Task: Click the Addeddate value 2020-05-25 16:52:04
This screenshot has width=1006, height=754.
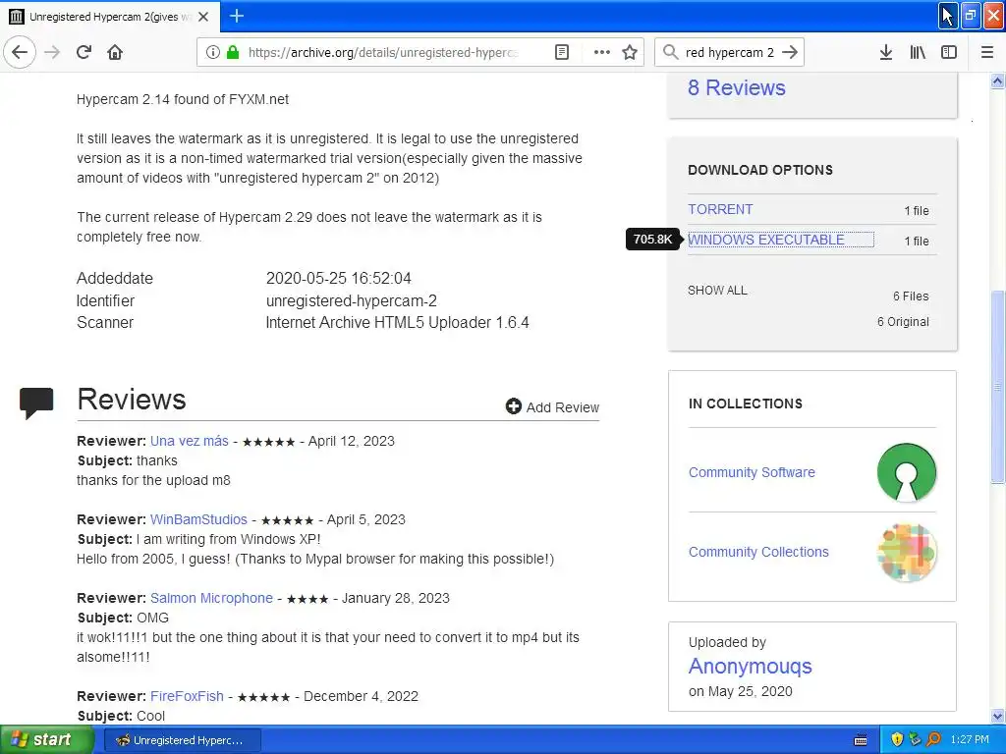Action: click(339, 278)
